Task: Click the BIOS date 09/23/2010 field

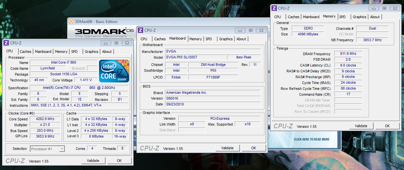Action: click(213, 104)
